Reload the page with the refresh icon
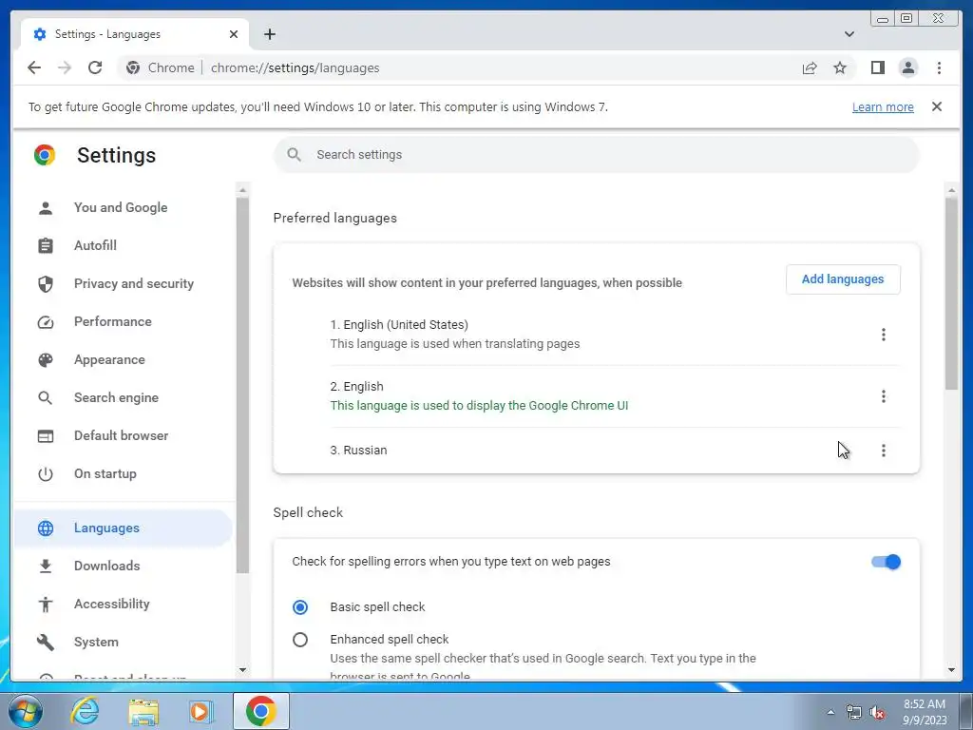Screen dimensions: 973x730 coord(95,67)
